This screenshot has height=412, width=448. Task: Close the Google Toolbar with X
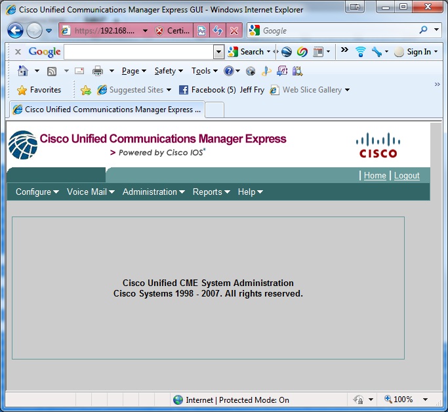pos(18,52)
